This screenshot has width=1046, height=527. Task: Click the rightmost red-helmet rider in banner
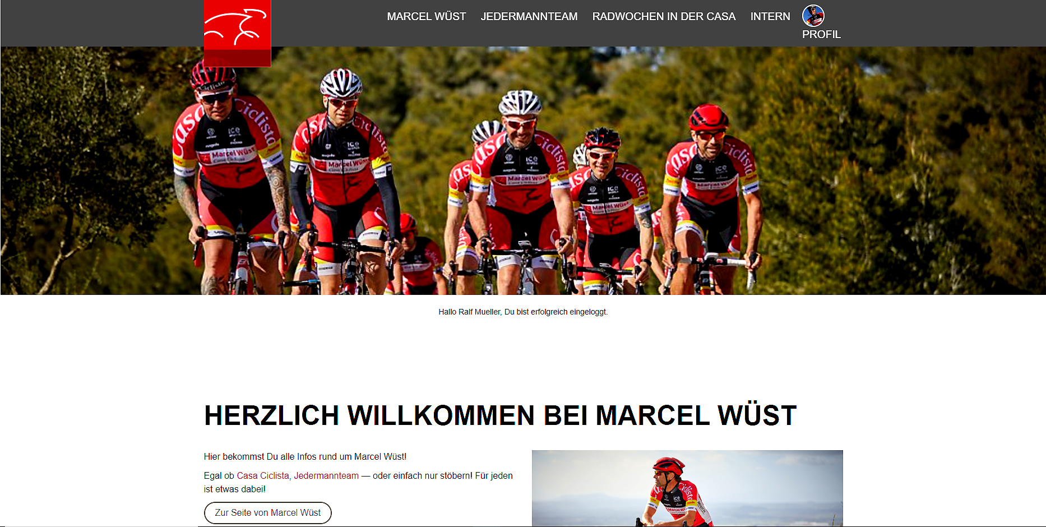coord(711,196)
